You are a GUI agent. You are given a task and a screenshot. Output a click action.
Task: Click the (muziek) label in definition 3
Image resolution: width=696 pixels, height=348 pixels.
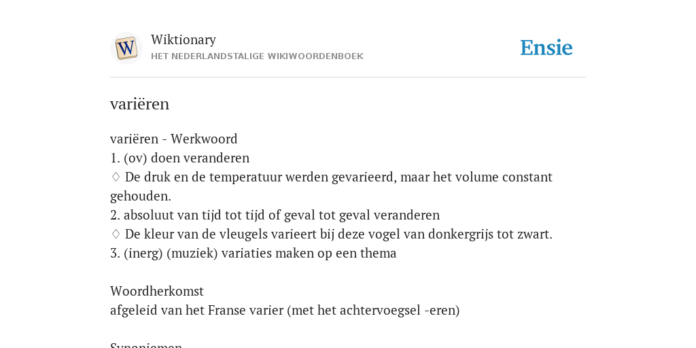(192, 254)
